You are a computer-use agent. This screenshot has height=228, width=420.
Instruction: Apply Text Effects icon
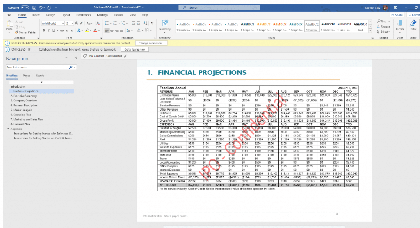click(x=79, y=30)
